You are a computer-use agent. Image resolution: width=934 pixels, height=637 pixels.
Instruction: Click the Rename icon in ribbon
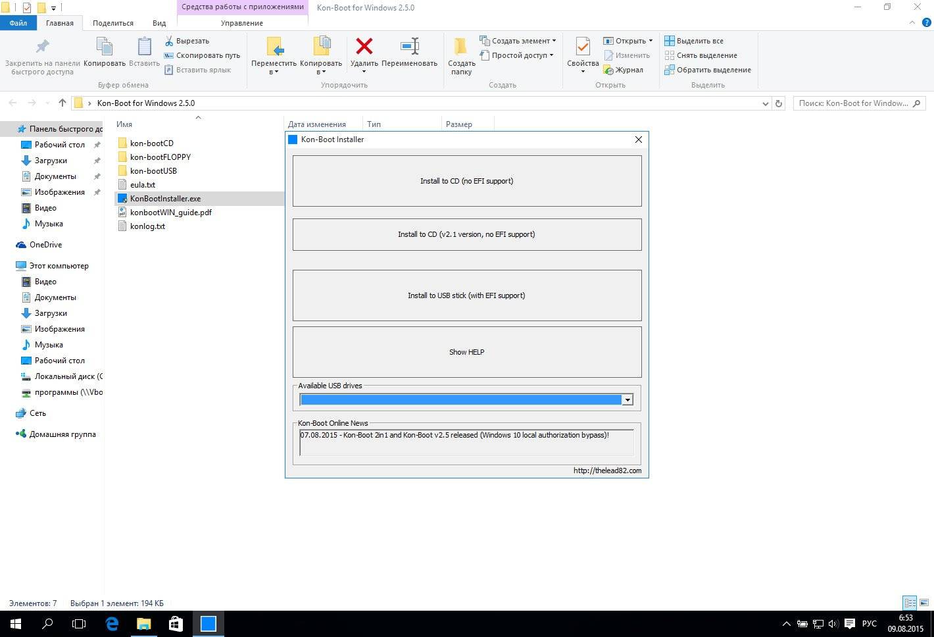pos(409,46)
